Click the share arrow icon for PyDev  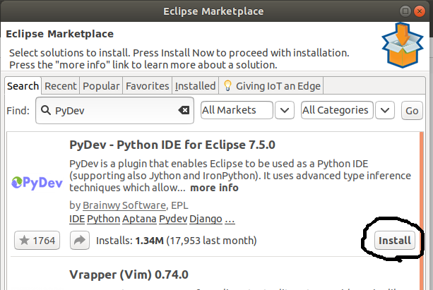pyautogui.click(x=80, y=241)
